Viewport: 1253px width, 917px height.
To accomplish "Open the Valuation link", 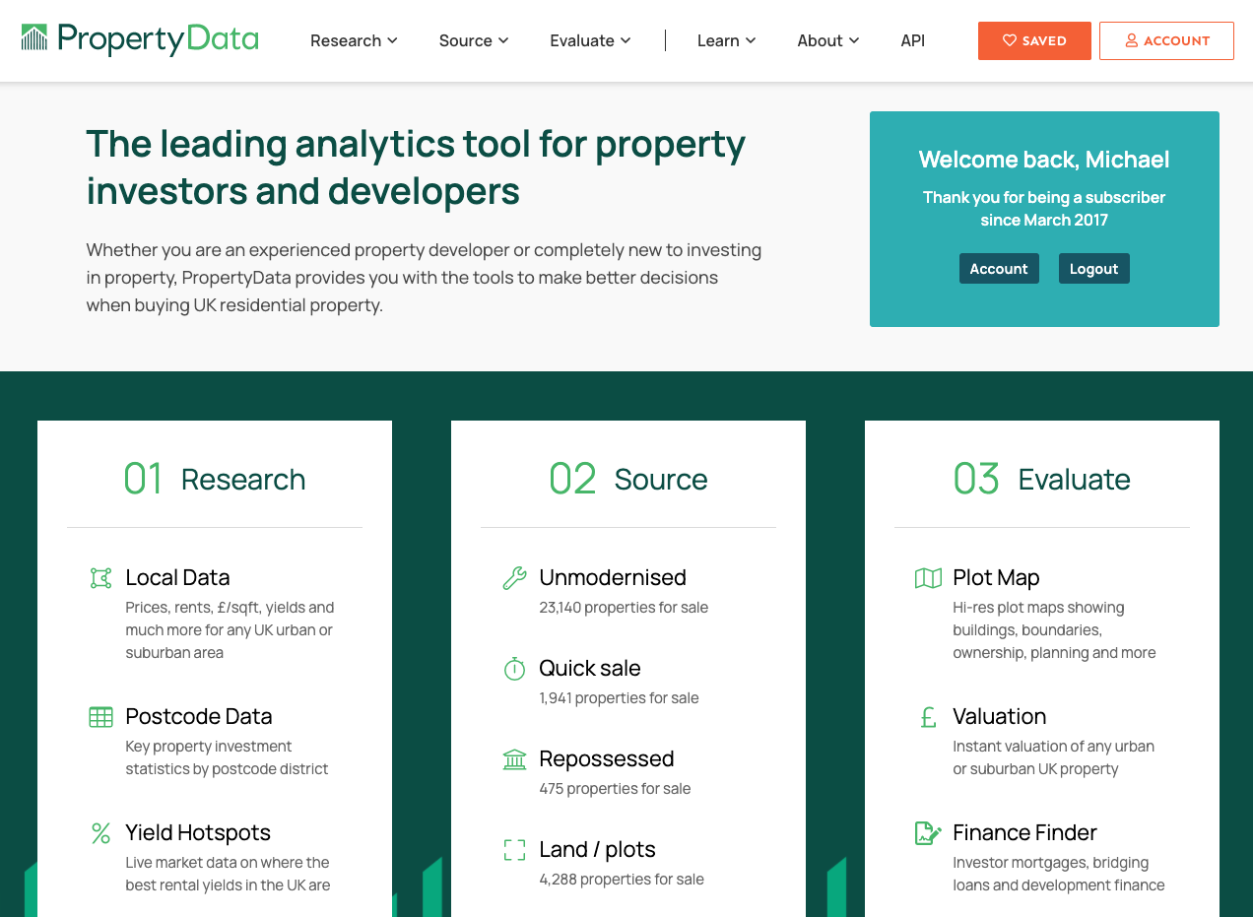I will point(999,716).
